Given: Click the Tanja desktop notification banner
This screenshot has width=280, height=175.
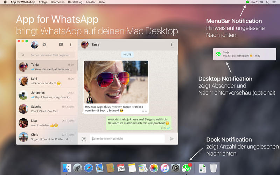Looking at the screenshot, I should coord(244,54).
